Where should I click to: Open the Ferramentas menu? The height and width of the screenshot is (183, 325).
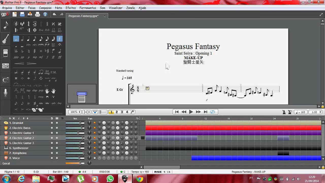point(88,8)
